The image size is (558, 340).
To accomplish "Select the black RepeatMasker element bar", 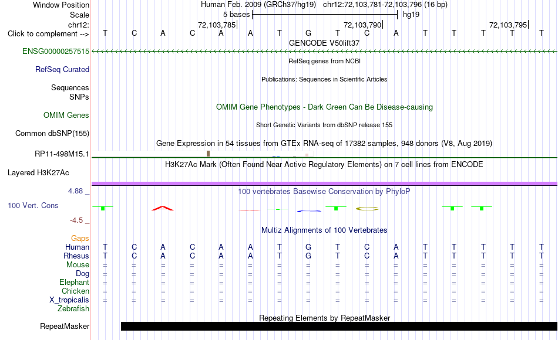I will (339, 326).
